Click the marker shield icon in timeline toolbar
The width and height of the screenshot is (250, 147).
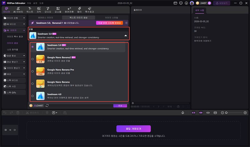click(47, 113)
